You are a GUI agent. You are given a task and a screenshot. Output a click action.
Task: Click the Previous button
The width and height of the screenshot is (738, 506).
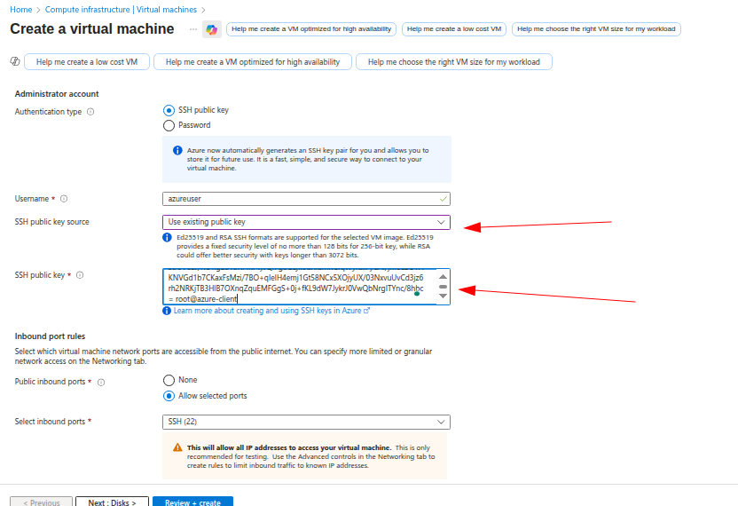pyautogui.click(x=42, y=502)
